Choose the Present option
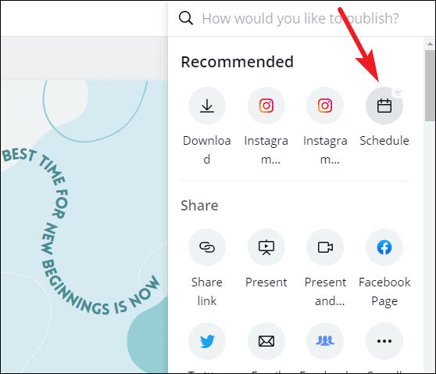The width and height of the screenshot is (436, 374). tap(266, 247)
